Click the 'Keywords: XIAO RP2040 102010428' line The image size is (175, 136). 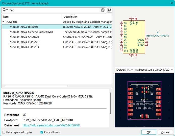point(28,103)
